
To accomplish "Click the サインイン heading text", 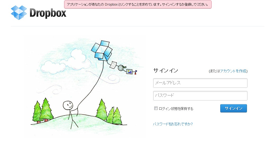I will 166,71.
